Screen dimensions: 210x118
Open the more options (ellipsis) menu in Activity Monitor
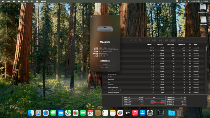pyautogui.click(x=141, y=40)
